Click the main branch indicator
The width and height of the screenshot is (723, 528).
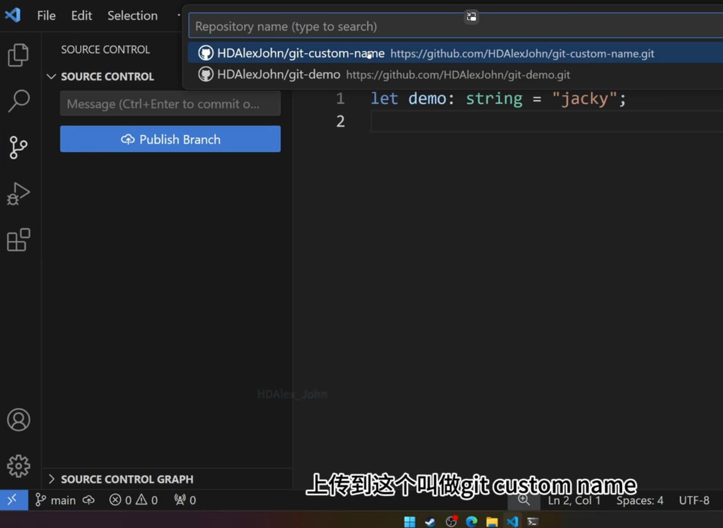[x=55, y=500]
